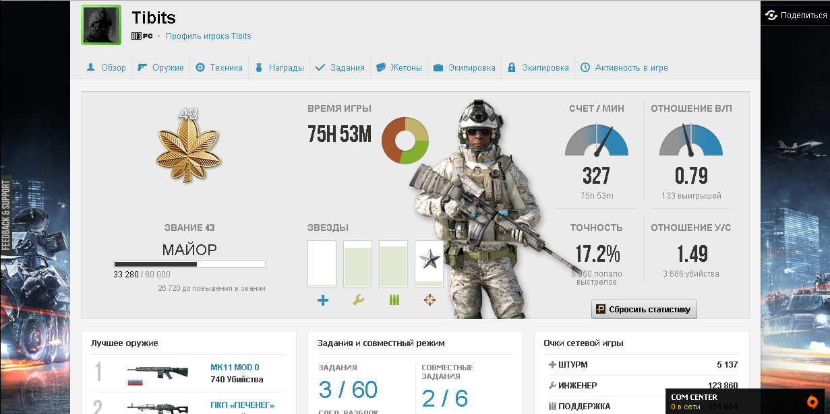Screen dimensions: 830x414
Task: Click the assault icon beside ШТУРМ
Action: [553, 365]
